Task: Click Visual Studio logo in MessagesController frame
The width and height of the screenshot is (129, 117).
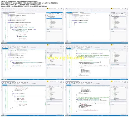Action: click(2, 9)
